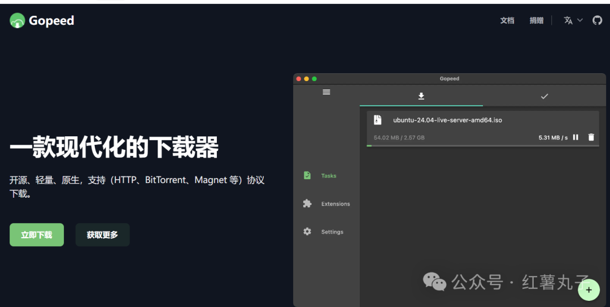The width and height of the screenshot is (610, 307).
Task: Open the Extensions section label
Action: [335, 204]
